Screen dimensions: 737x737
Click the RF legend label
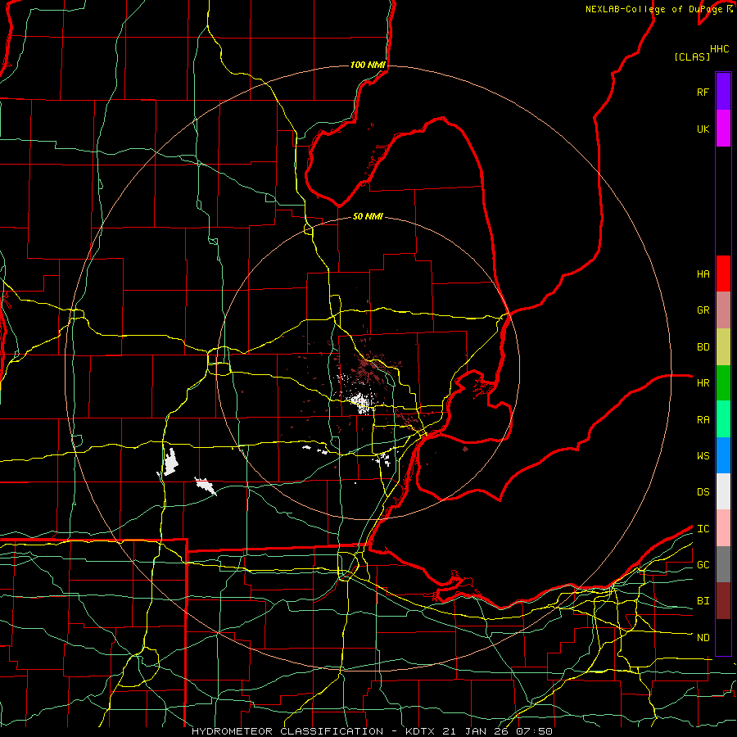click(703, 92)
